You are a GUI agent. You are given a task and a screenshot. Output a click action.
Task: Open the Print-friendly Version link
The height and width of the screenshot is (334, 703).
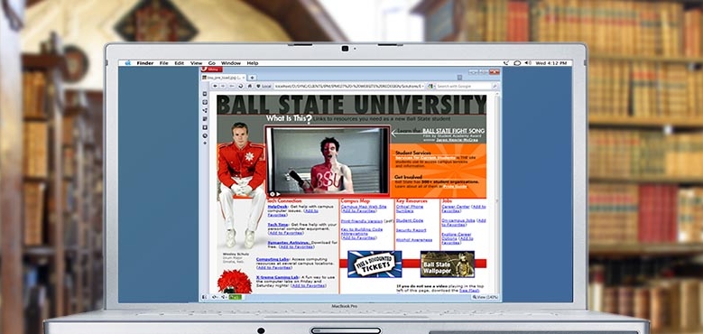click(x=362, y=221)
